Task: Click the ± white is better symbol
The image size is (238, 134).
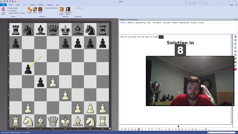Action: coord(166,129)
